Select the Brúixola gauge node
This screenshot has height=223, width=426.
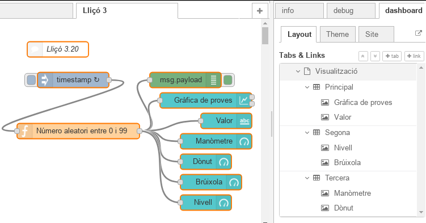pyautogui.click(x=211, y=182)
